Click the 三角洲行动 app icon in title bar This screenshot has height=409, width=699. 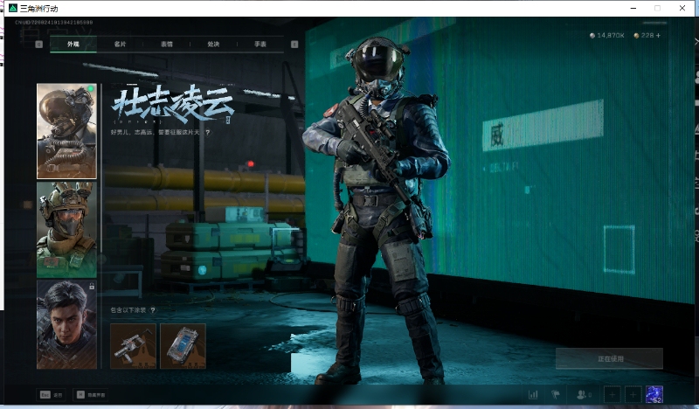[13, 8]
